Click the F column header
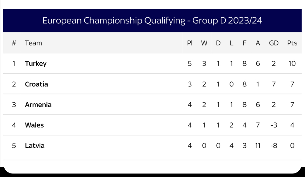 [244, 43]
